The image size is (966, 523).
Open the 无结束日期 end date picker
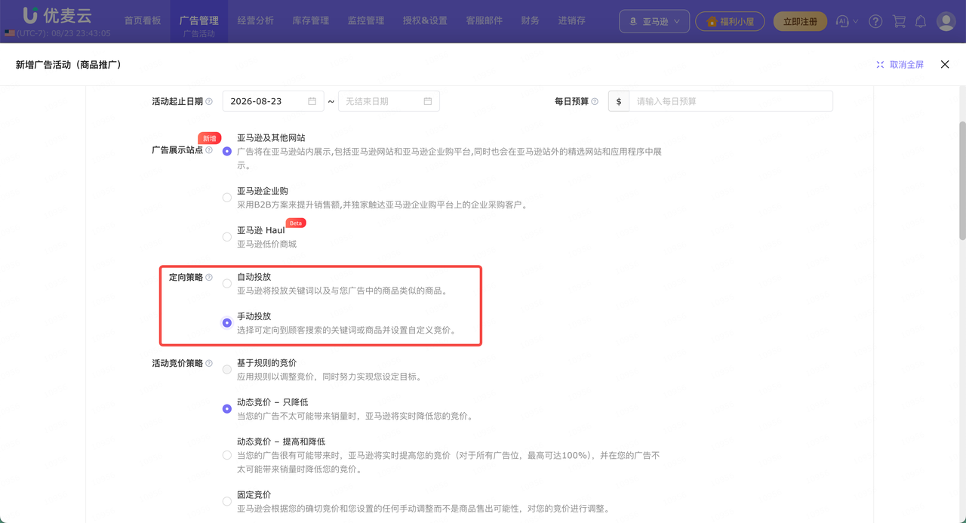click(389, 101)
